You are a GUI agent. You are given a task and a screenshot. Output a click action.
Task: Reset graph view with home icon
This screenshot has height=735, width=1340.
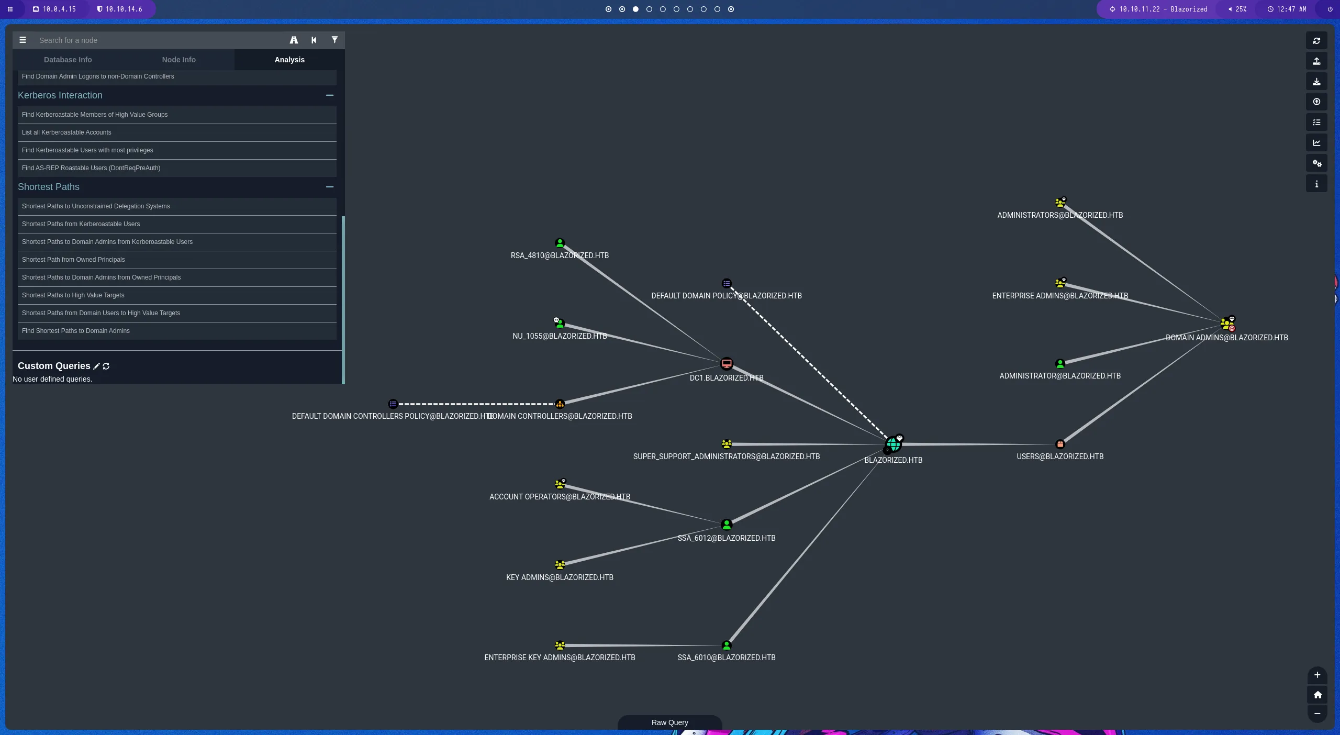1317,695
